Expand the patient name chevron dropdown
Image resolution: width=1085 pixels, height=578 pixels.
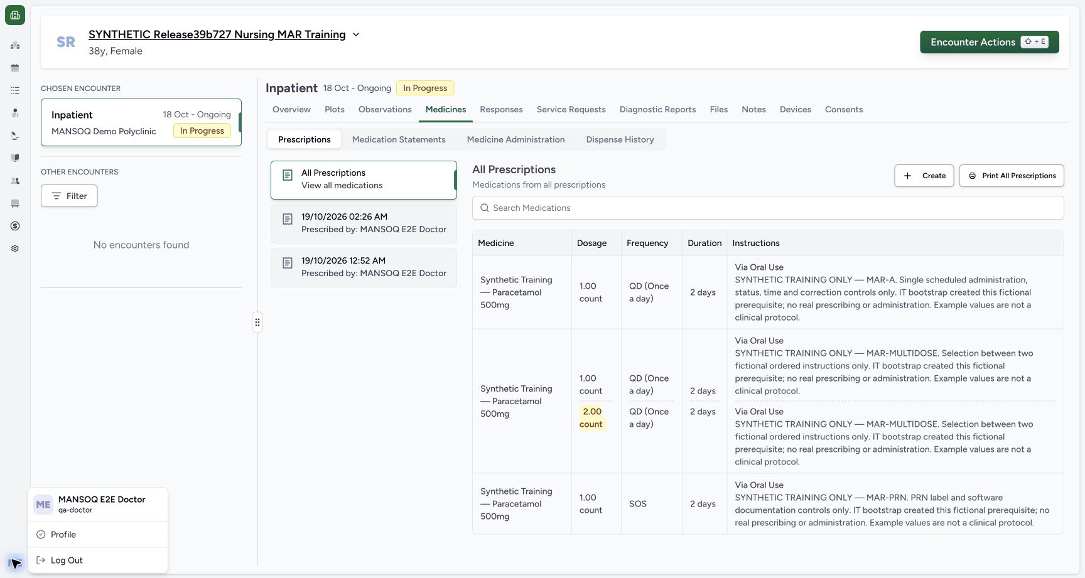356,35
